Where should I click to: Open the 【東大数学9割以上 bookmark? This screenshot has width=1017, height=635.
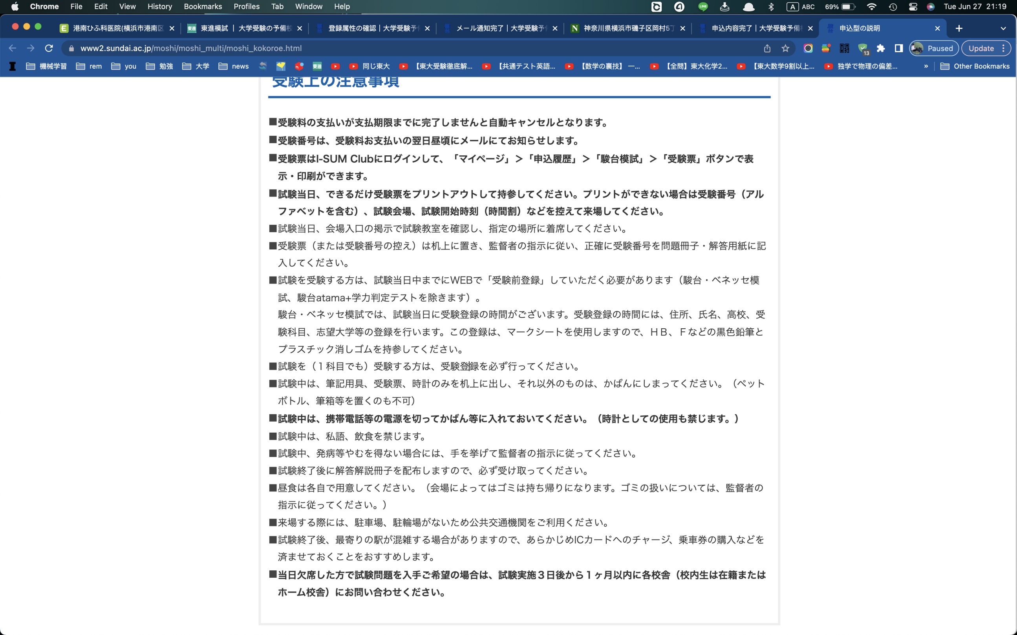coord(776,66)
